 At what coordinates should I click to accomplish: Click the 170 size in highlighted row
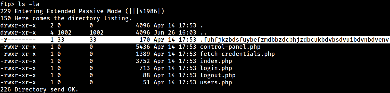click(x=144, y=40)
